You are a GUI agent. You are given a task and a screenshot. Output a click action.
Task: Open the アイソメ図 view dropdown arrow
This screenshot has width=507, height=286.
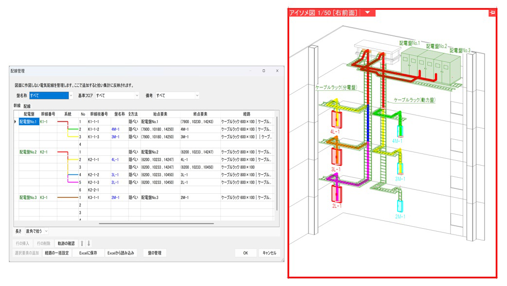(368, 13)
